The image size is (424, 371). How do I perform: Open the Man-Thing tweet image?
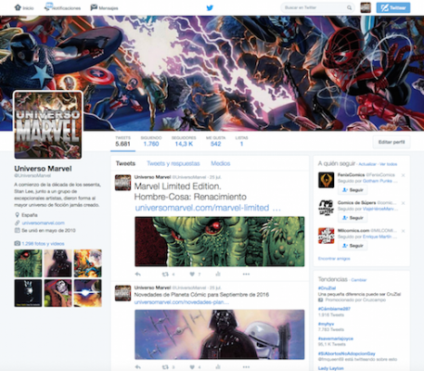pos(220,241)
